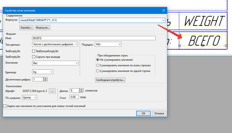Screen dimensions: 232x133
Task: Select Суммировать значения по одной строке
Action: tap(98, 71)
